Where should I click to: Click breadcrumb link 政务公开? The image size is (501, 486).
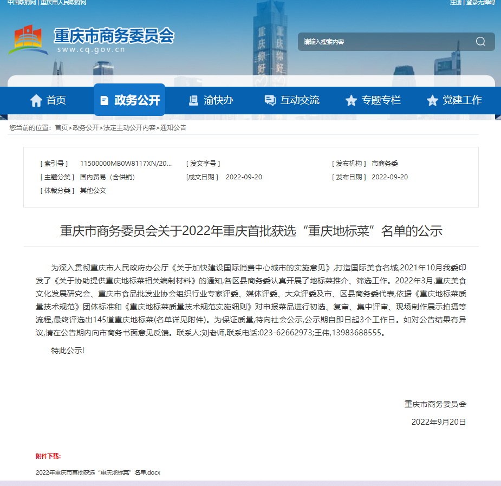86,128
